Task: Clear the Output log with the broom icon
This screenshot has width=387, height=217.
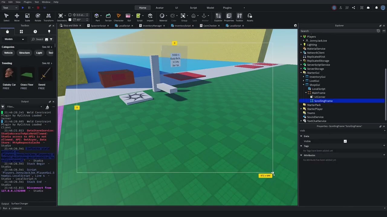Action: [x=47, y=107]
